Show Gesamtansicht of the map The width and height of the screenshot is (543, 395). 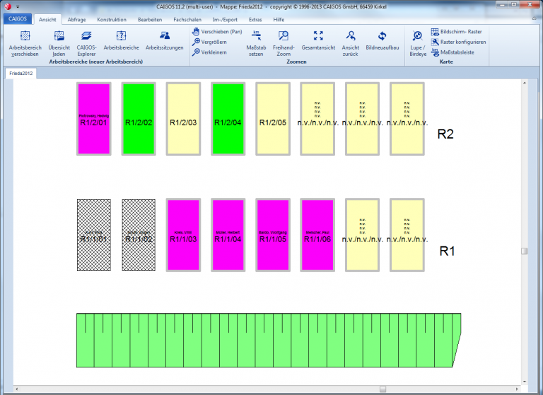318,37
